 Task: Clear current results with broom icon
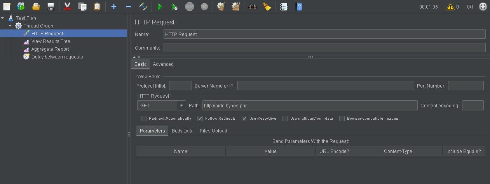point(221,7)
